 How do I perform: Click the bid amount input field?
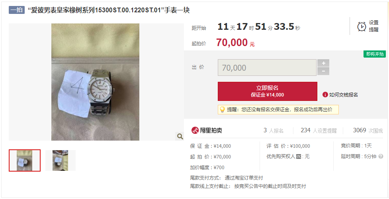coord(267,68)
